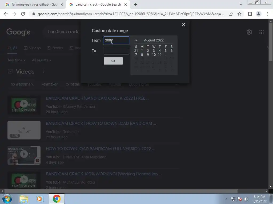Viewport: 273px width, 204px height.
Task: Select August 11 in the calendar
Action: point(160,55)
